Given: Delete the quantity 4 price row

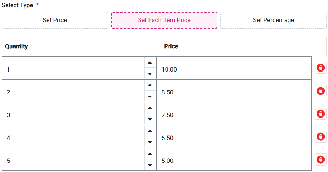Looking at the screenshot, I should (x=321, y=137).
